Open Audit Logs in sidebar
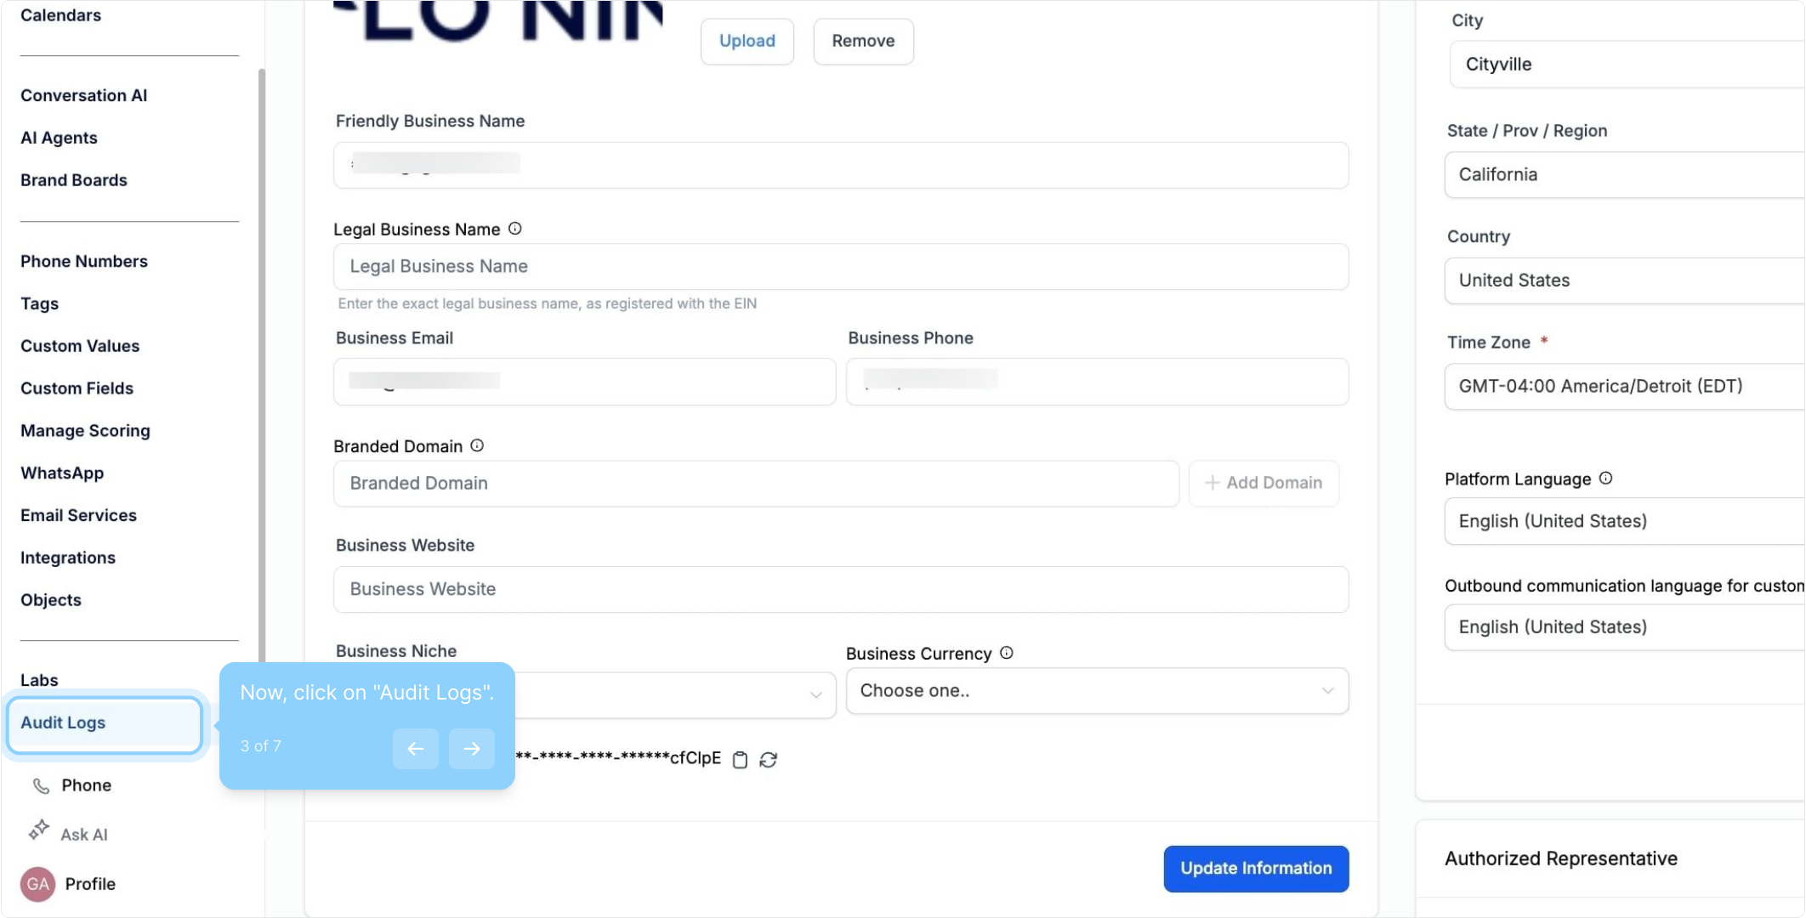The width and height of the screenshot is (1806, 918). click(x=64, y=722)
